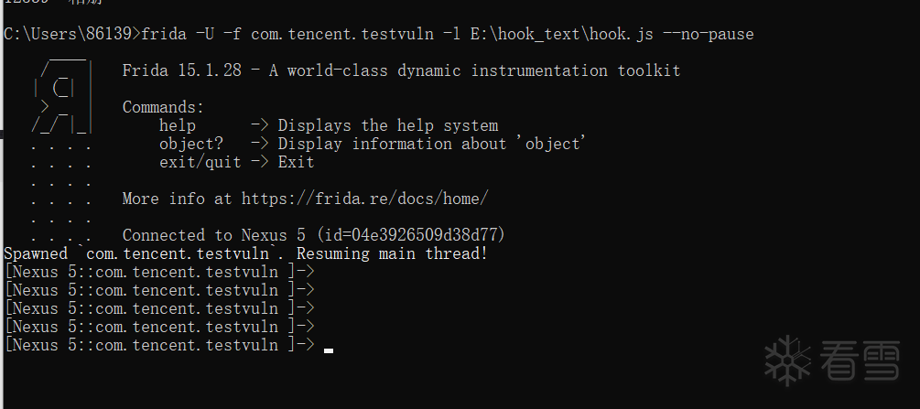
Task: Click the "Commands:" heading
Action: (163, 107)
